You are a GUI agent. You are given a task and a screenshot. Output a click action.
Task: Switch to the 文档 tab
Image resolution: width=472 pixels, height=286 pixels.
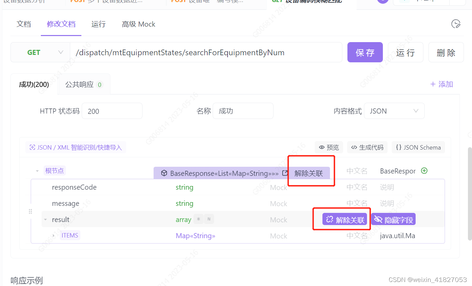pos(24,24)
